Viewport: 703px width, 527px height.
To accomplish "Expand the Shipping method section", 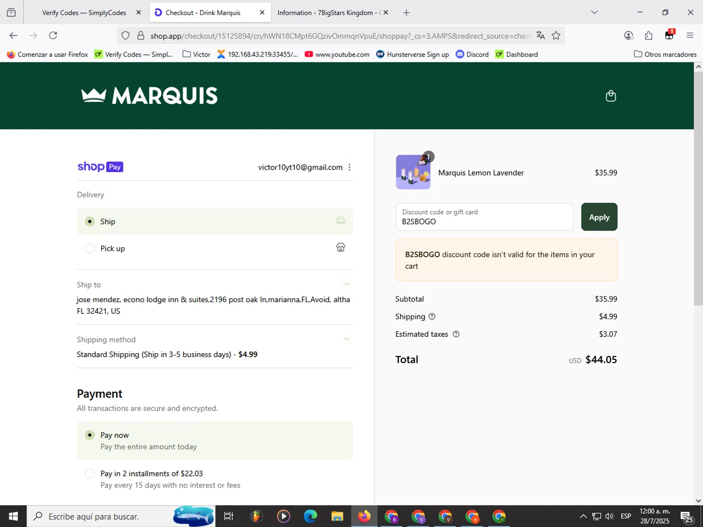I will click(347, 339).
